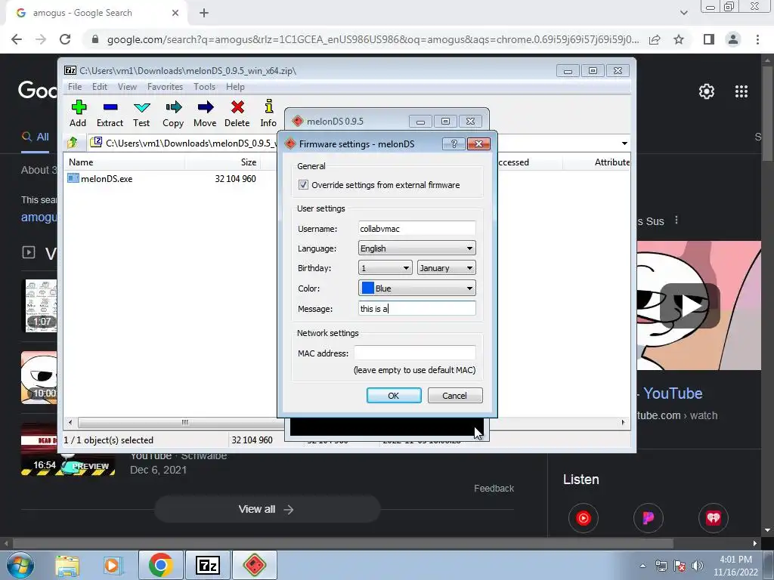Reload the Google search page
The width and height of the screenshot is (774, 580).
[65, 39]
